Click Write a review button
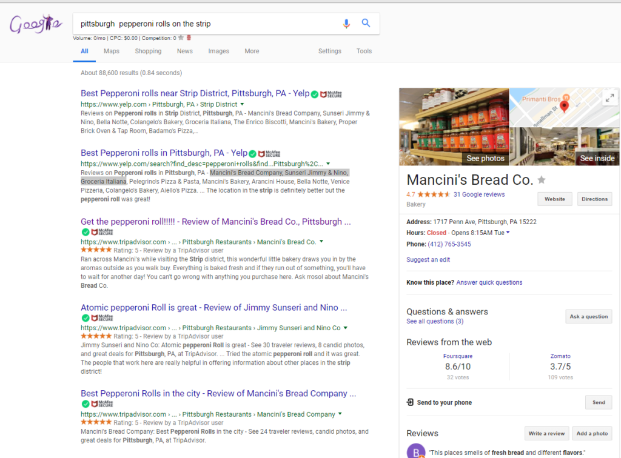This screenshot has width=621, height=458. click(x=546, y=434)
